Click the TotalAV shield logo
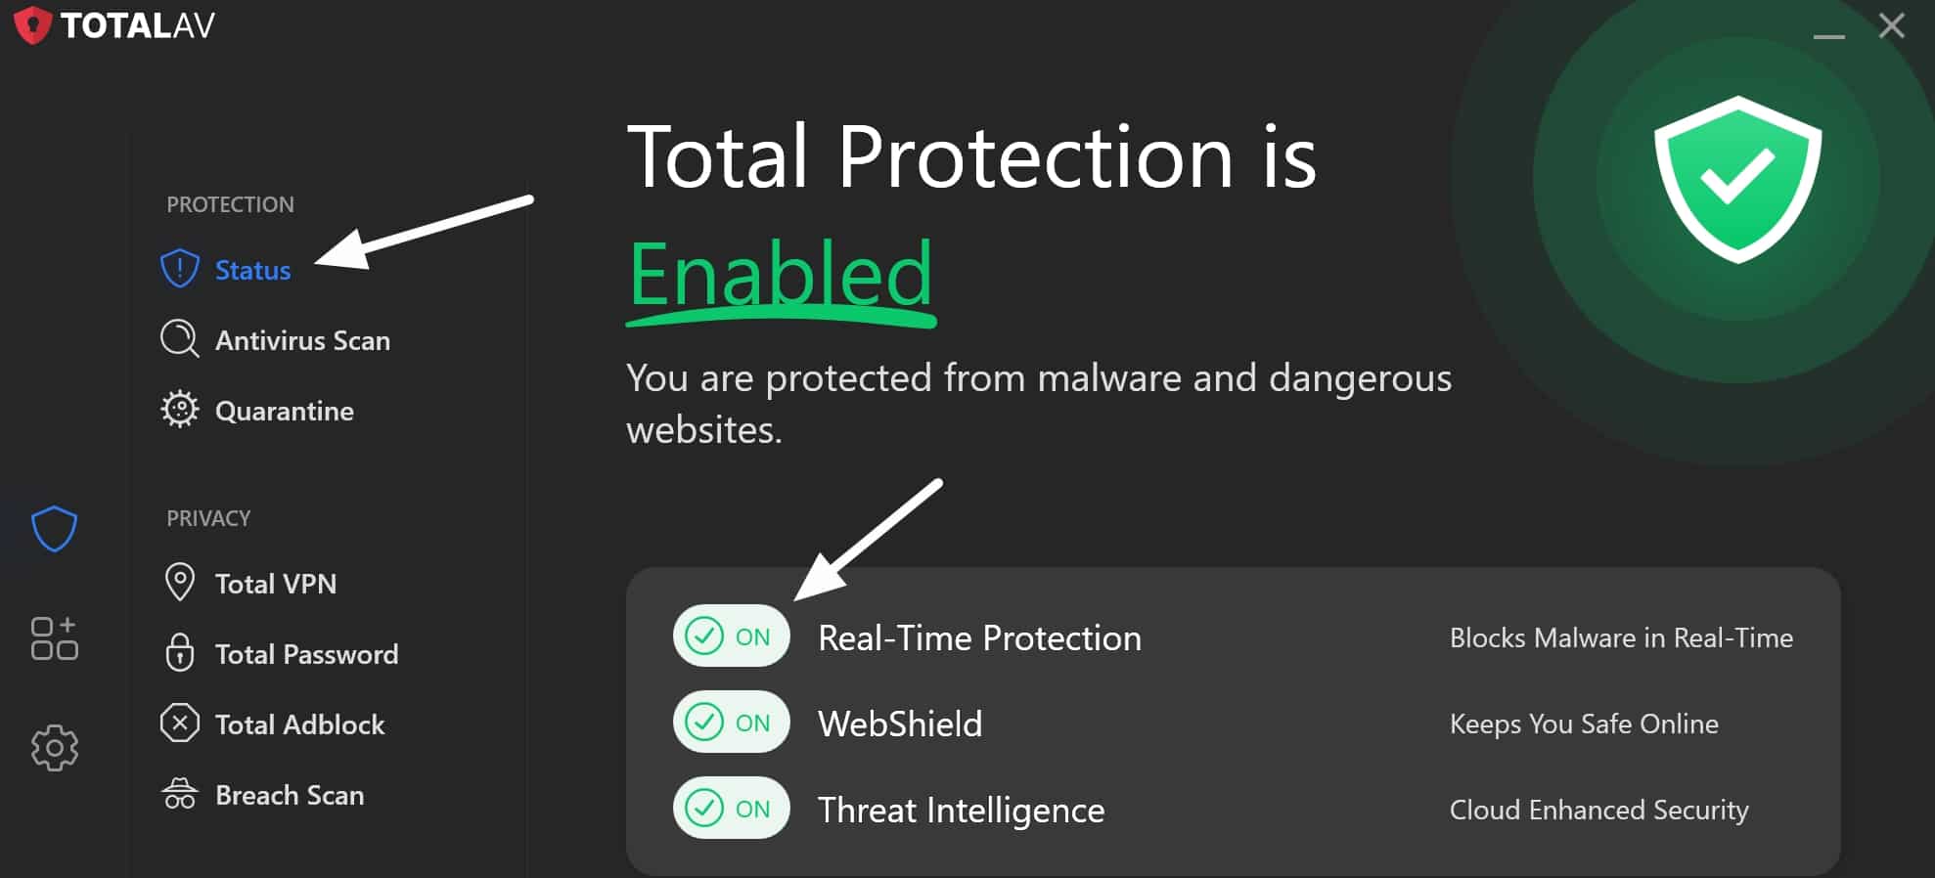This screenshot has width=1935, height=878. (32, 25)
